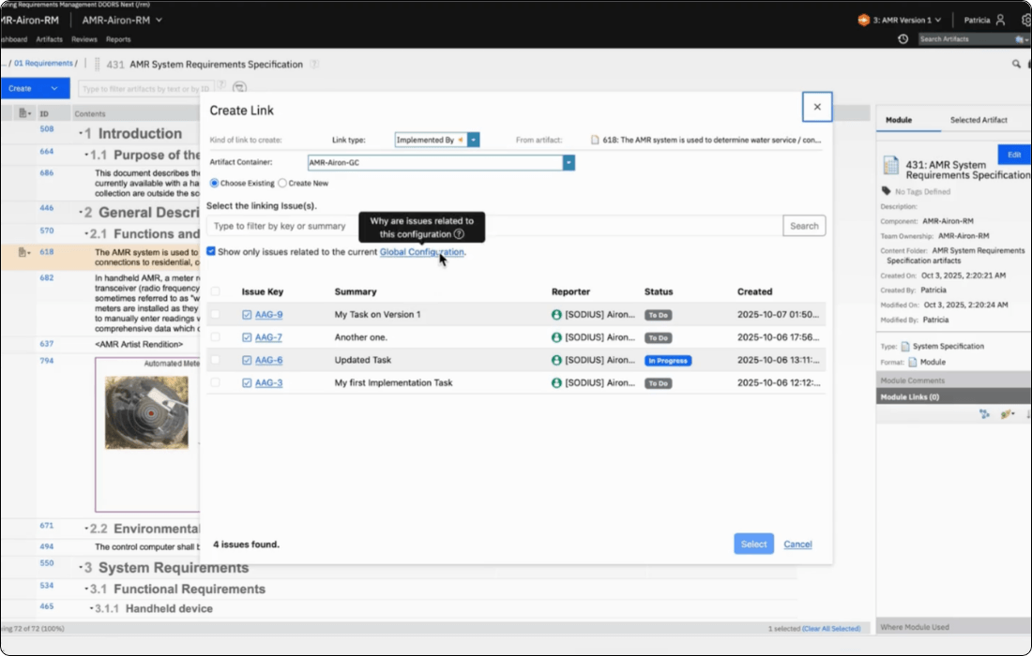Switch to the Selected Artifact tab
The height and width of the screenshot is (656, 1032).
[x=978, y=120]
